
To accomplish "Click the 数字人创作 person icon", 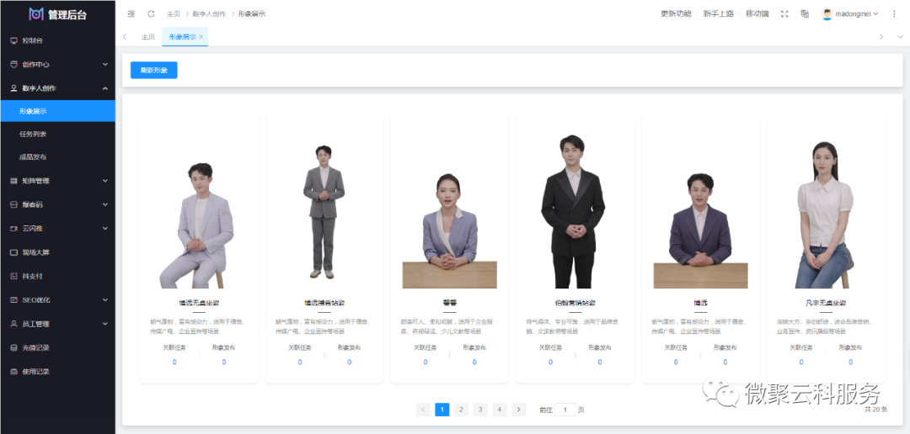I will [x=14, y=88].
